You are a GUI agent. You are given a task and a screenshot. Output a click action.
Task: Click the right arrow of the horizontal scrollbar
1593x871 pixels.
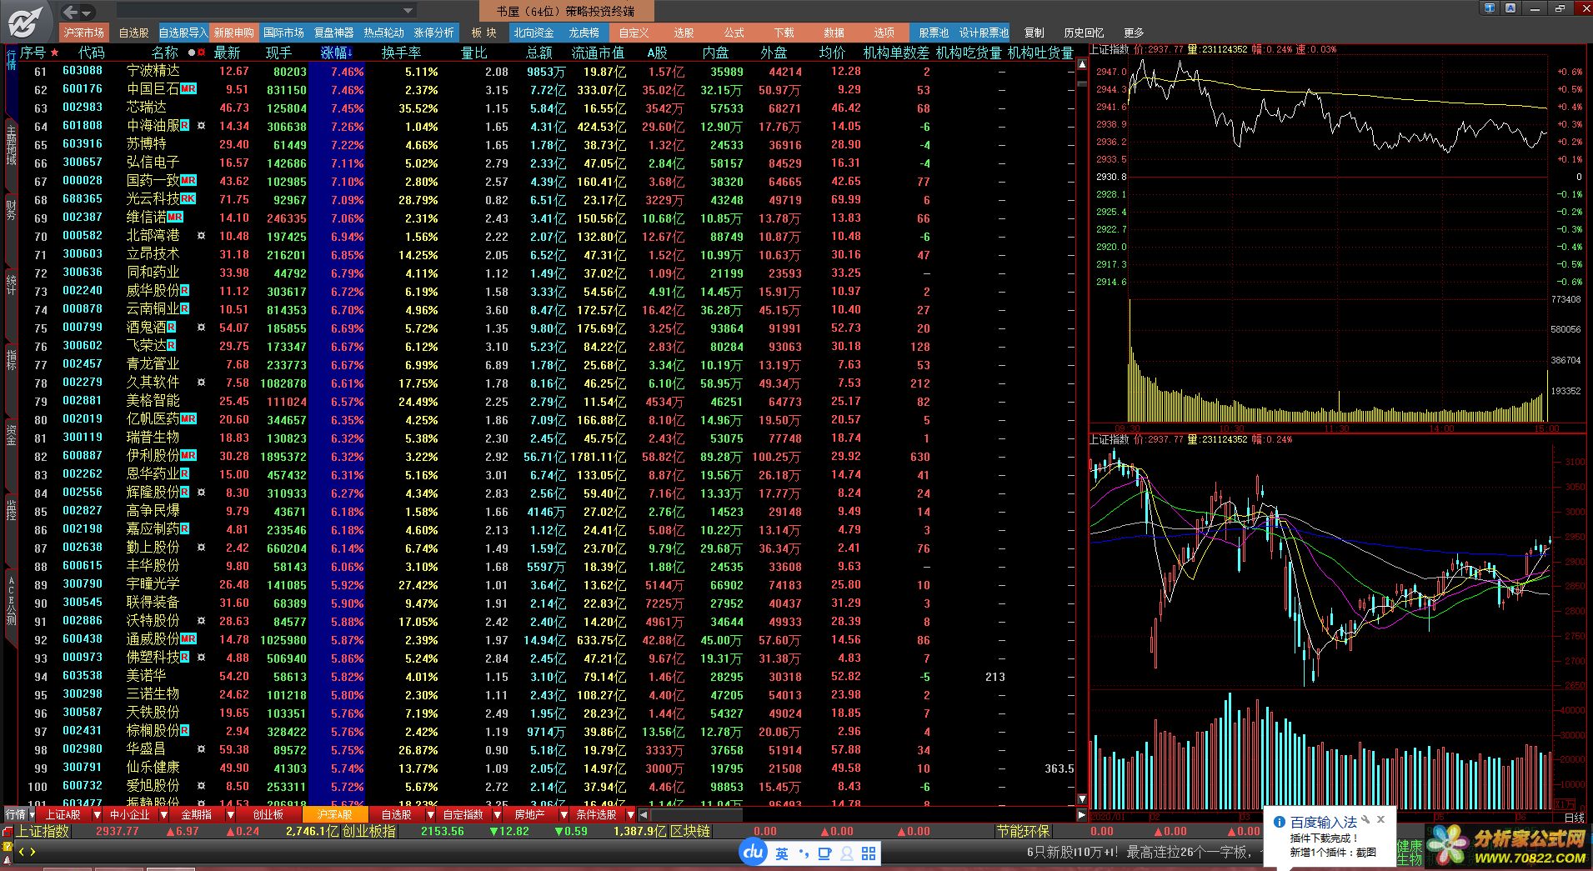[x=1082, y=814]
